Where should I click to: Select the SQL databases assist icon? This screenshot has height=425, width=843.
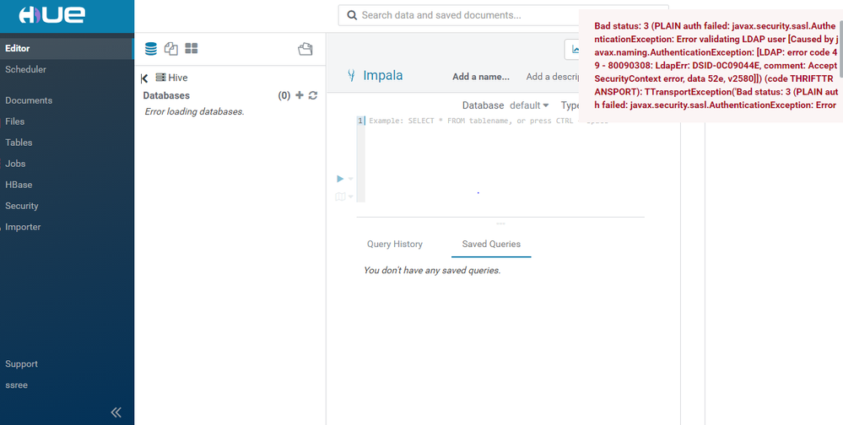point(151,49)
